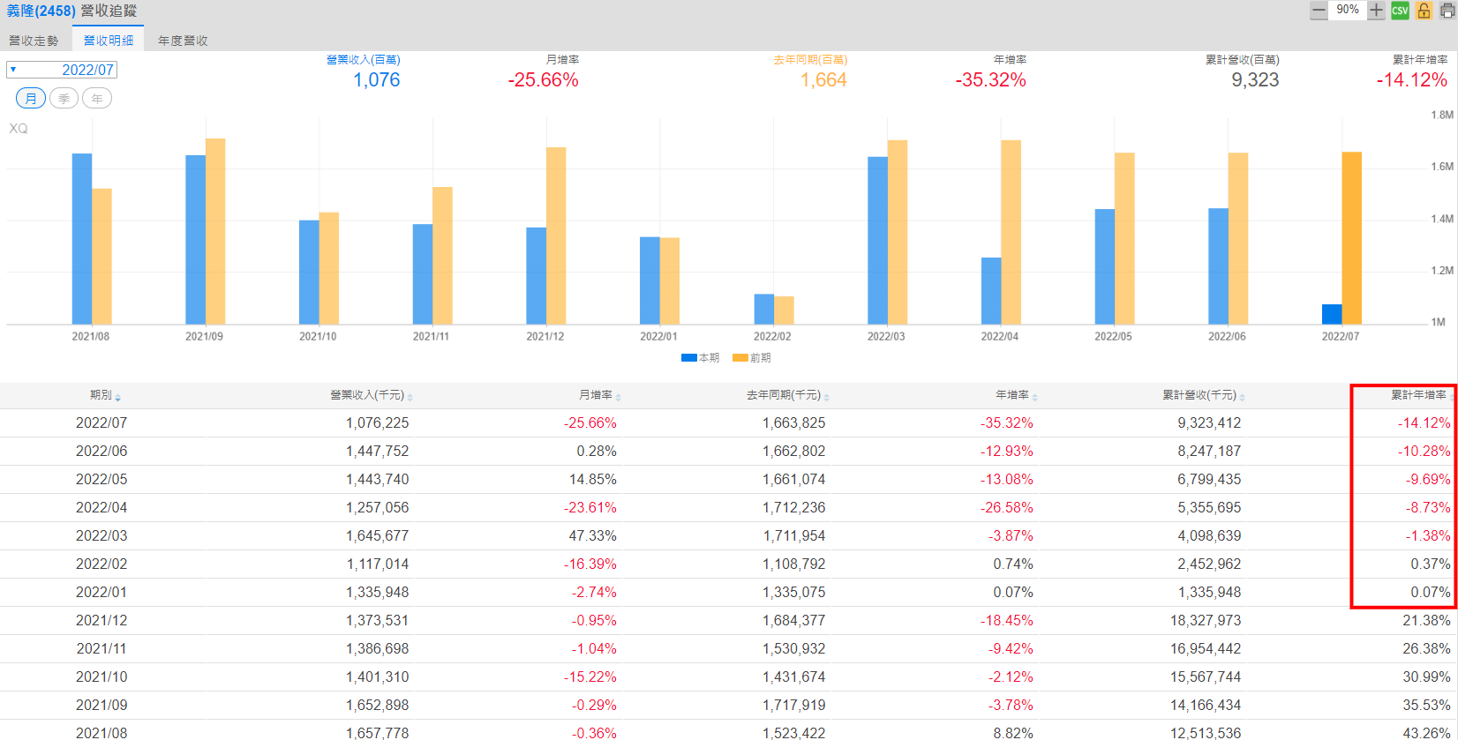Click the 義隆(2458) stock title
Viewport: 1458px width, 740px height.
41,11
